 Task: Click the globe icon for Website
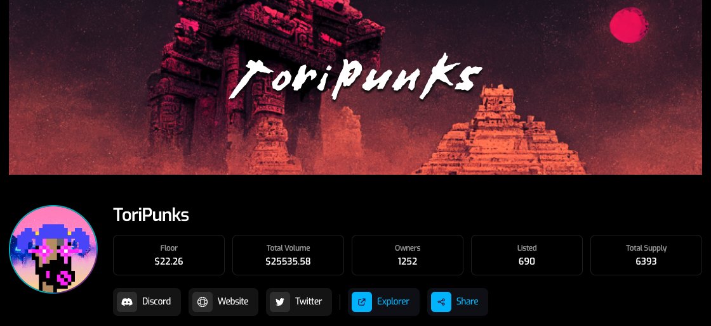tap(203, 301)
